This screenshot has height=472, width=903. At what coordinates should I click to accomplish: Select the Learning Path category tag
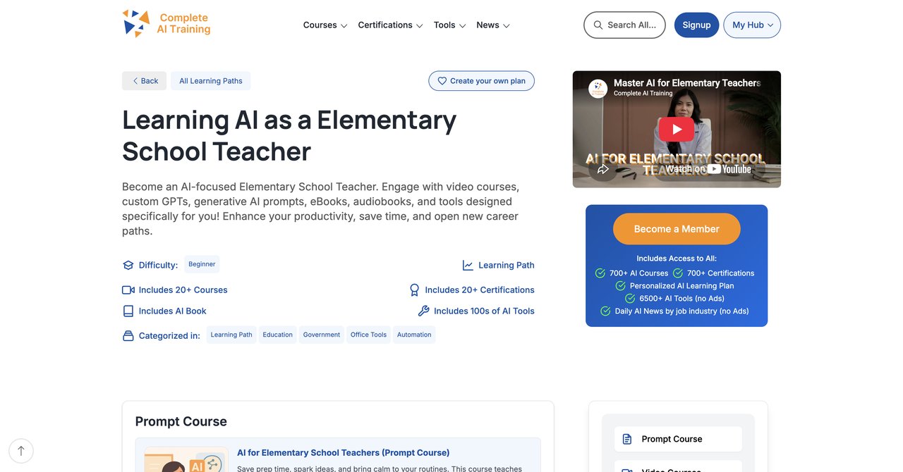(x=231, y=335)
